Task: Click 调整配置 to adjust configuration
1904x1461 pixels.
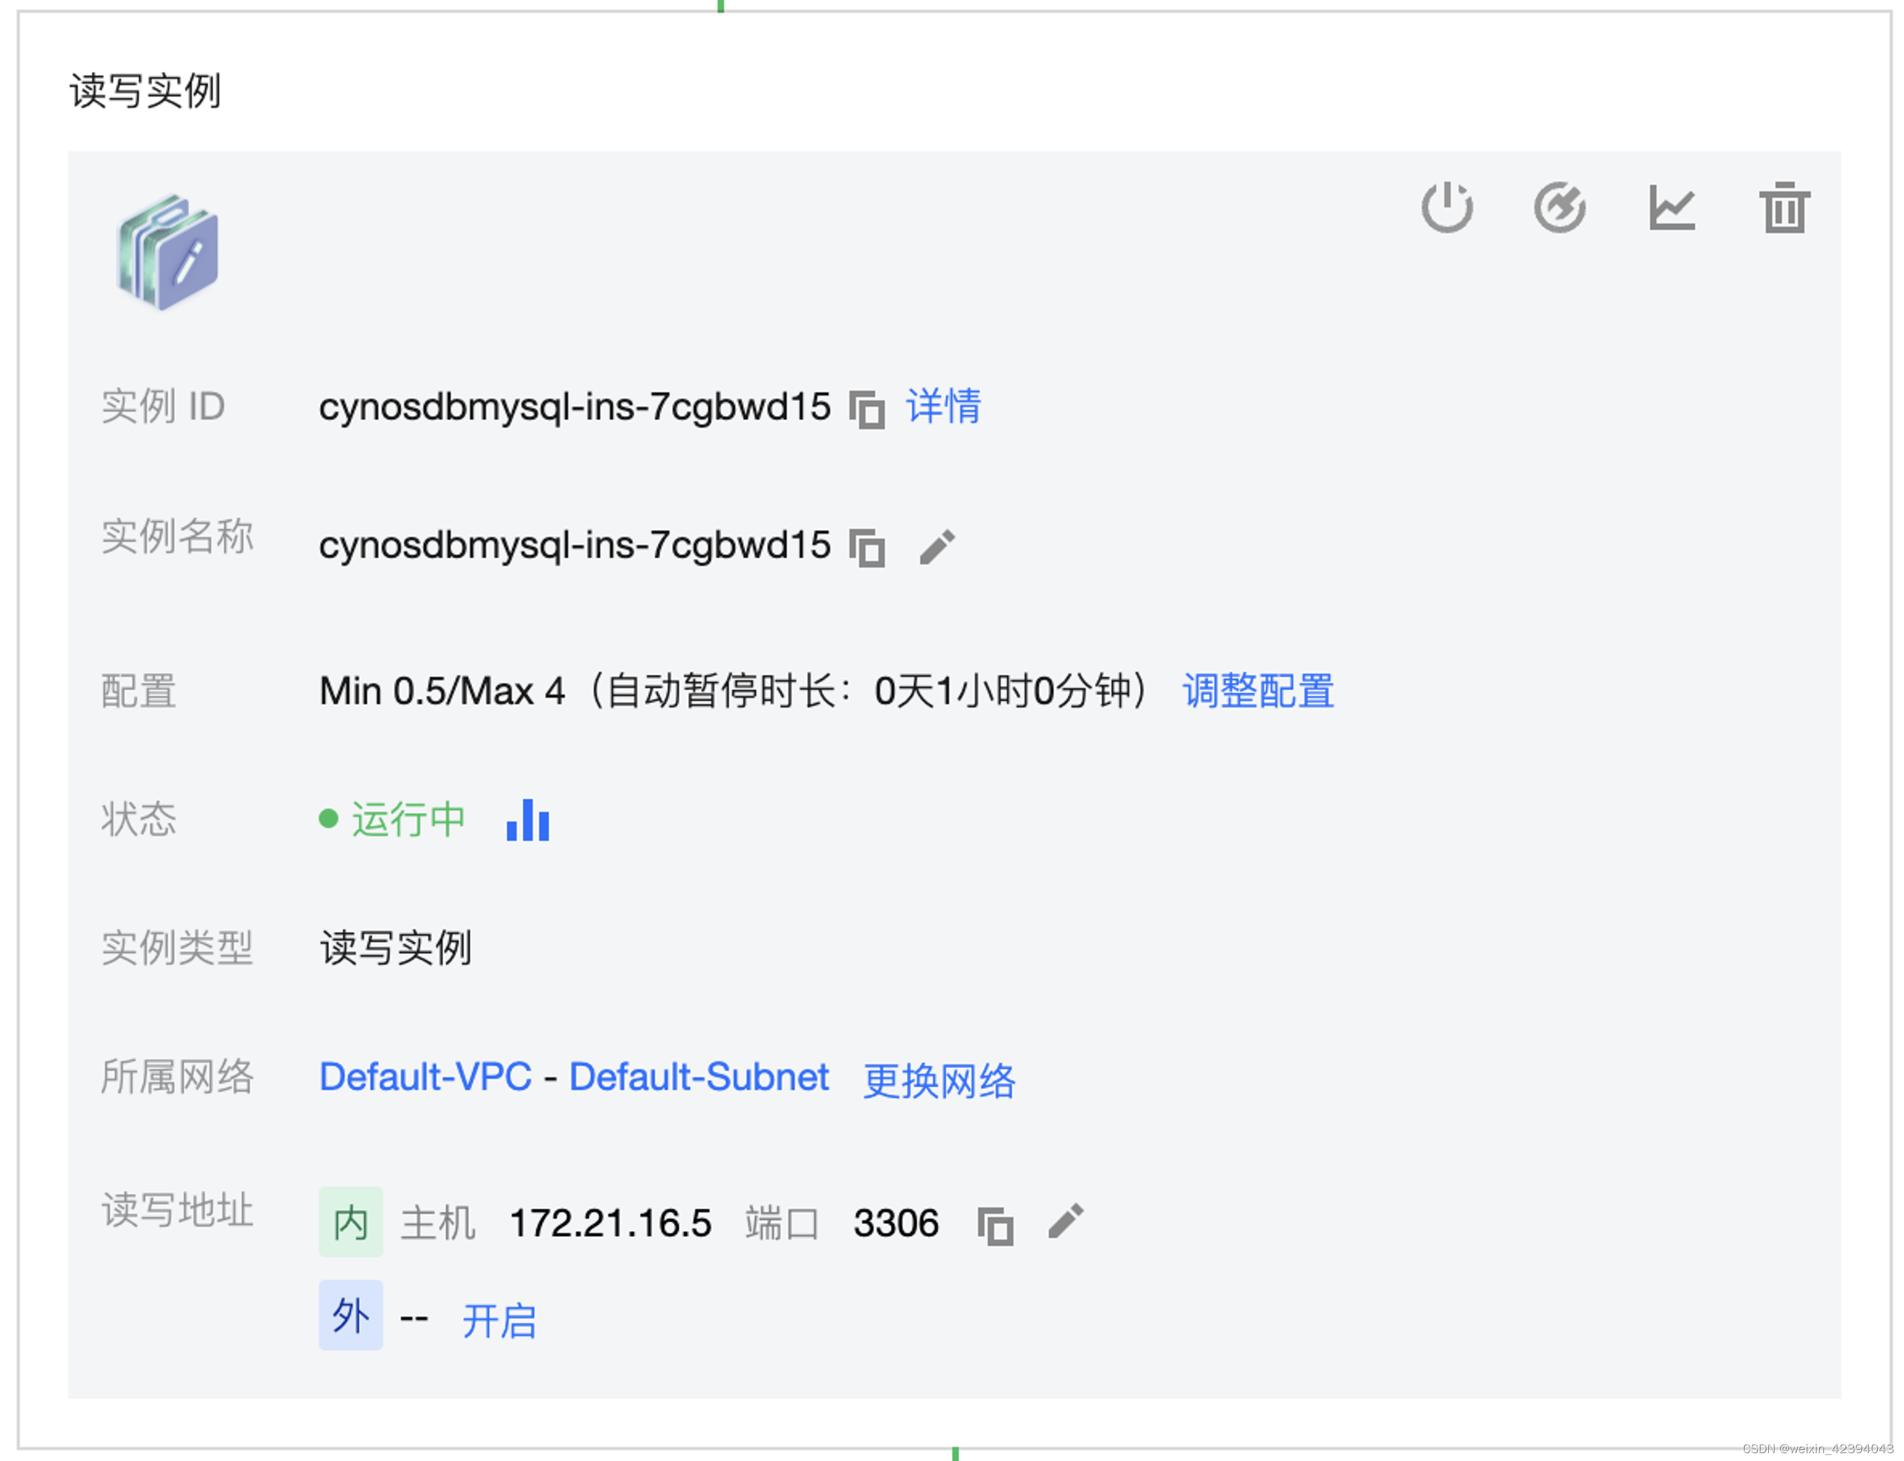Action: [x=1258, y=691]
